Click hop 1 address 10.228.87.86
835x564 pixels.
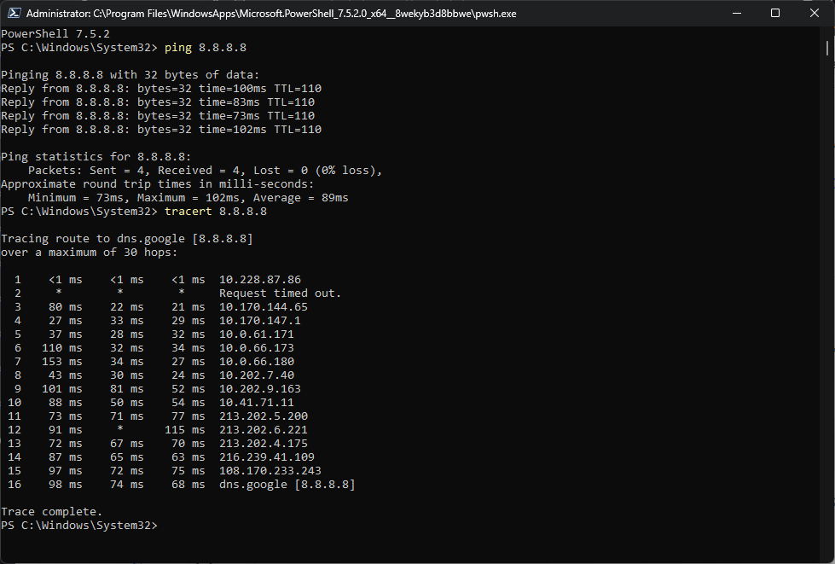(259, 280)
